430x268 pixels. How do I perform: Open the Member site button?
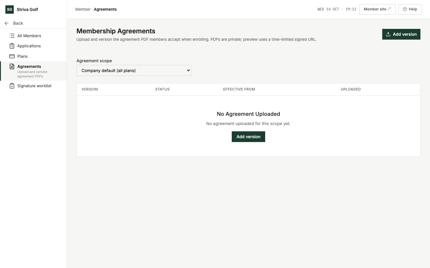[377, 9]
